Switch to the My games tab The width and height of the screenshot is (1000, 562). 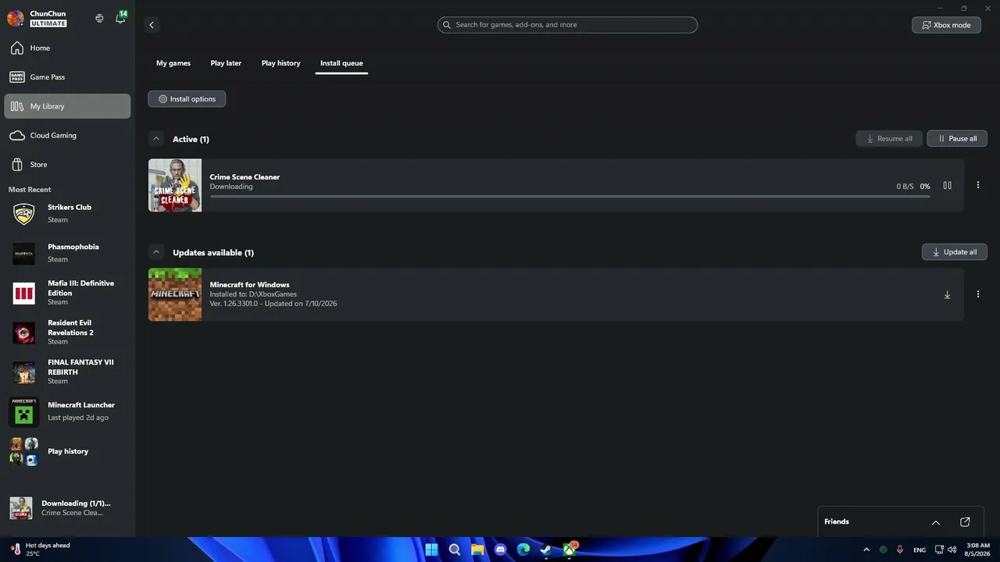pyautogui.click(x=173, y=63)
